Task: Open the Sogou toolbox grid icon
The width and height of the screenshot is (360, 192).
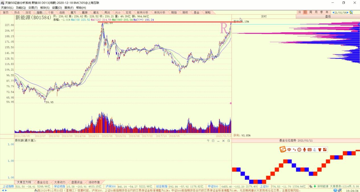Action: (325, 149)
